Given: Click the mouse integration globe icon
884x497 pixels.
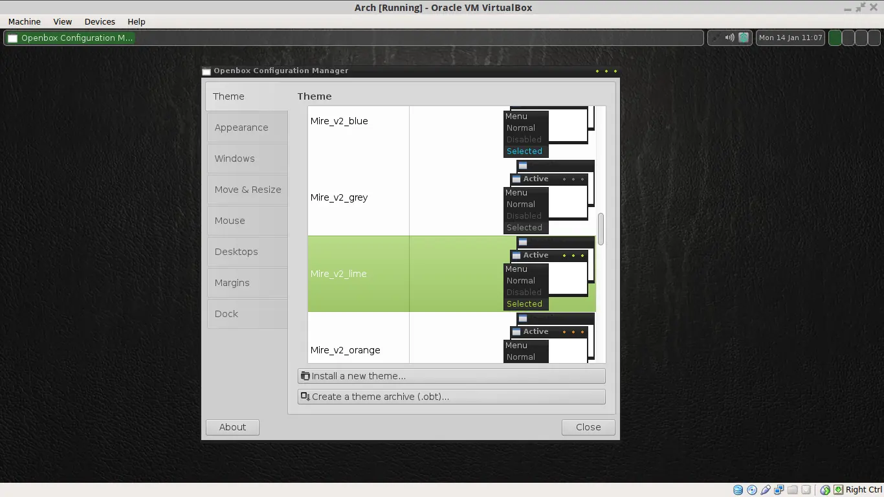Looking at the screenshot, I should (x=825, y=490).
